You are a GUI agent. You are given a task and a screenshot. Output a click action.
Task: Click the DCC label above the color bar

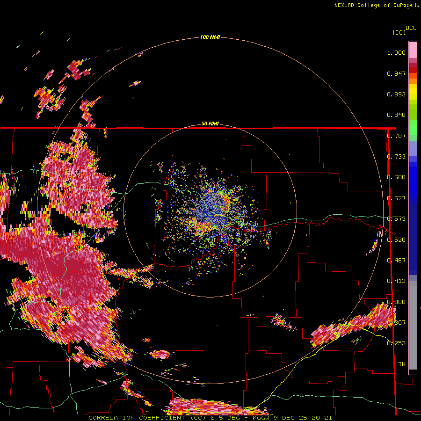411,28
